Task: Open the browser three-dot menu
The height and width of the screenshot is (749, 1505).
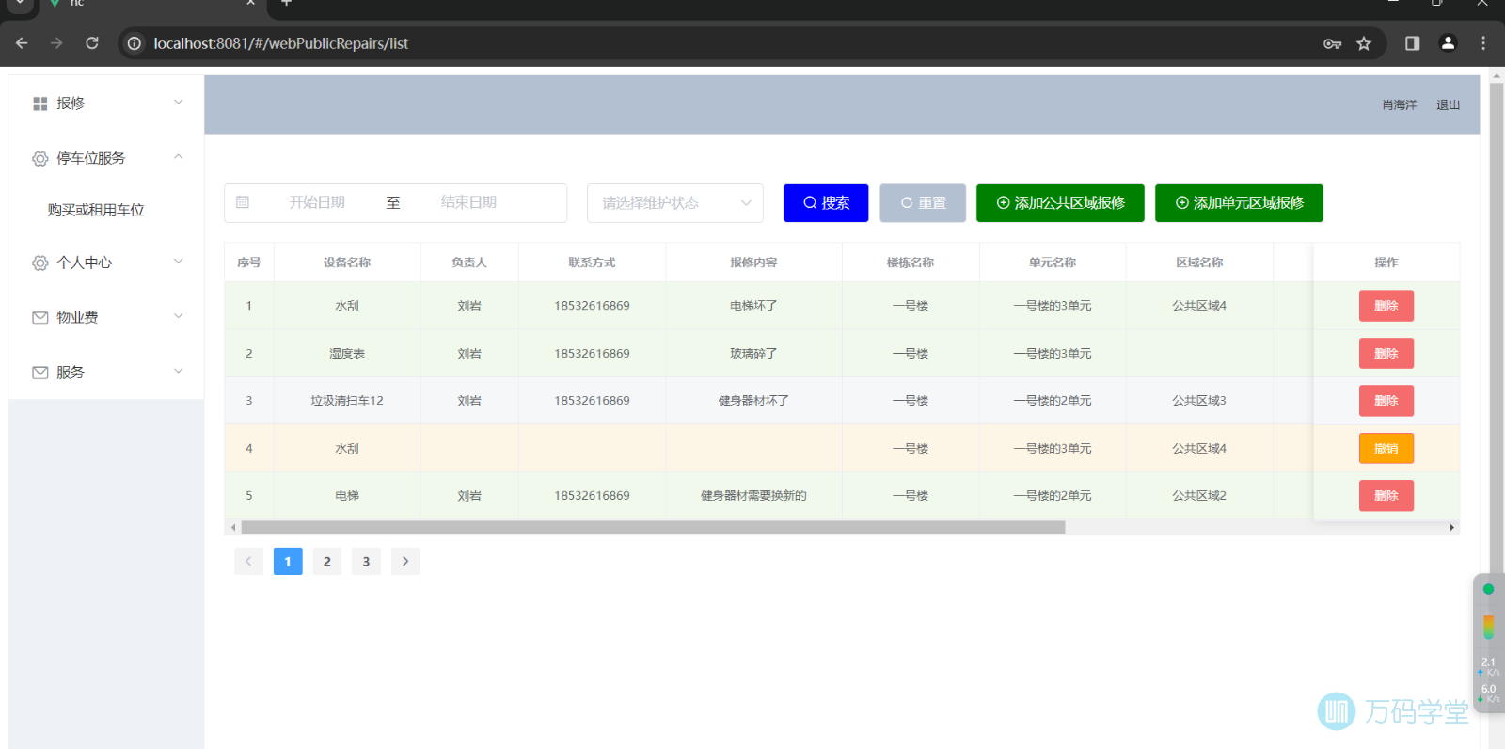Action: 1483,43
